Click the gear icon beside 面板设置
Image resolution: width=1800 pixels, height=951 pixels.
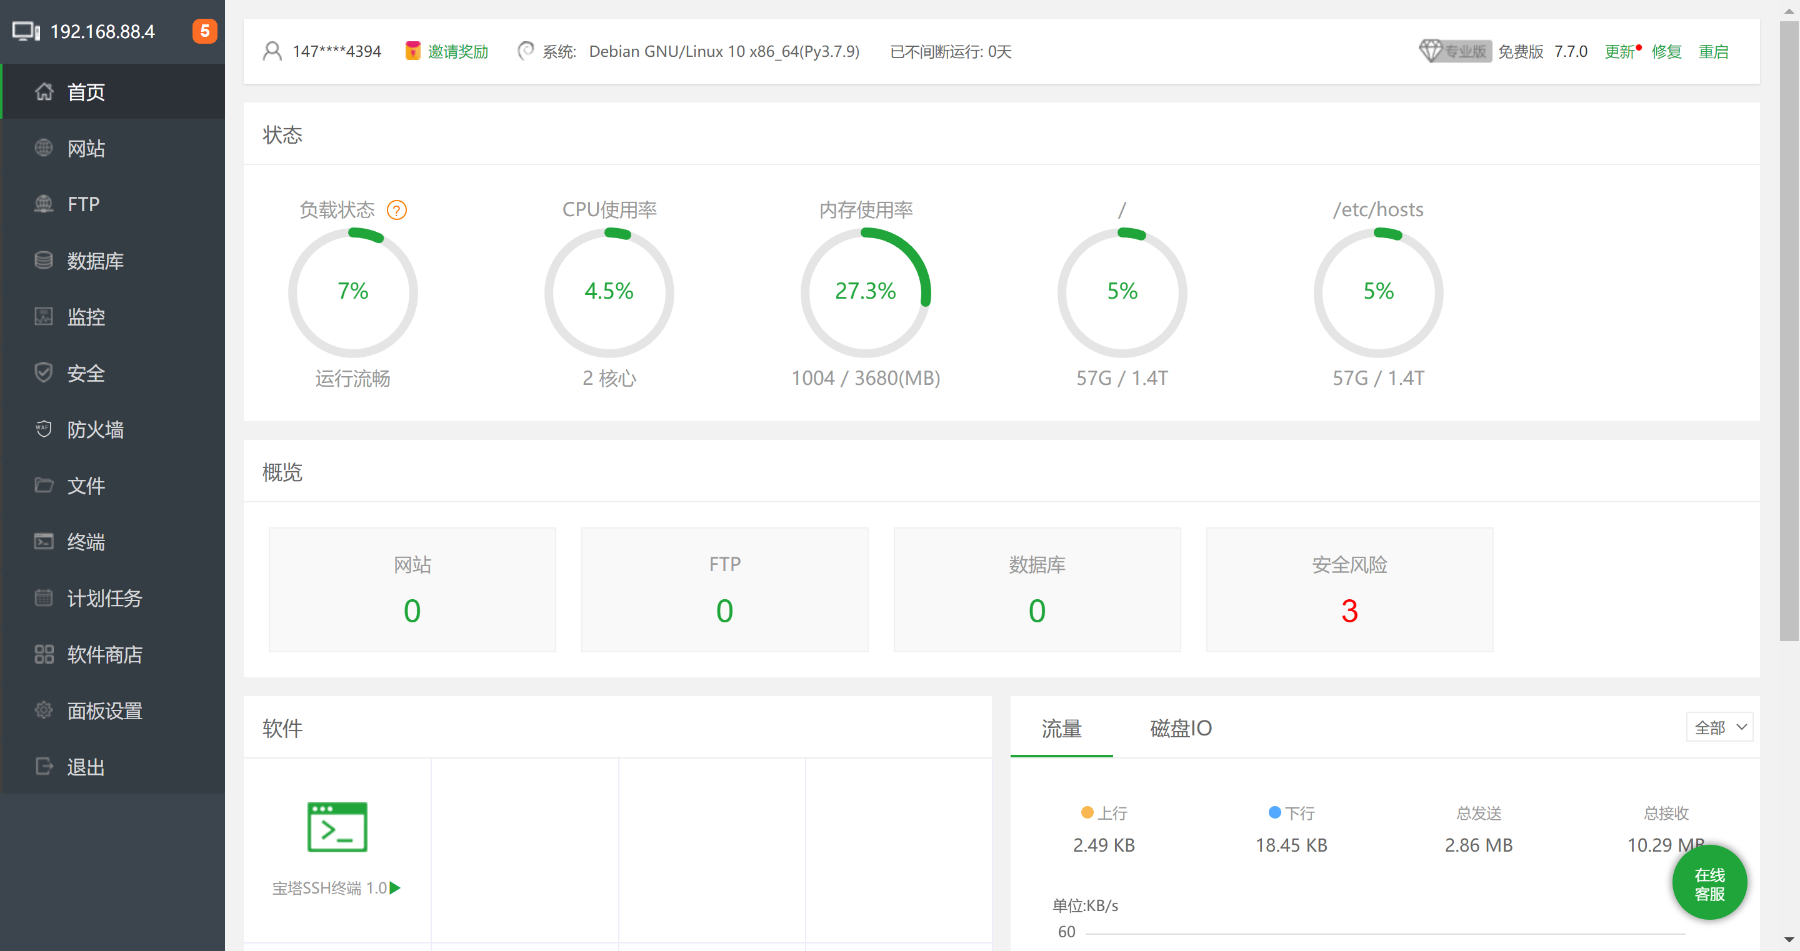click(43, 710)
